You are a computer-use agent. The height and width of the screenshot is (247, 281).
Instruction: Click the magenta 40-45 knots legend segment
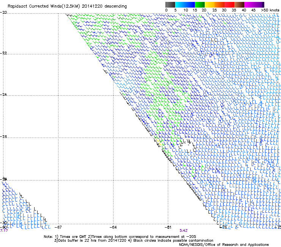pyautogui.click(x=249, y=5)
